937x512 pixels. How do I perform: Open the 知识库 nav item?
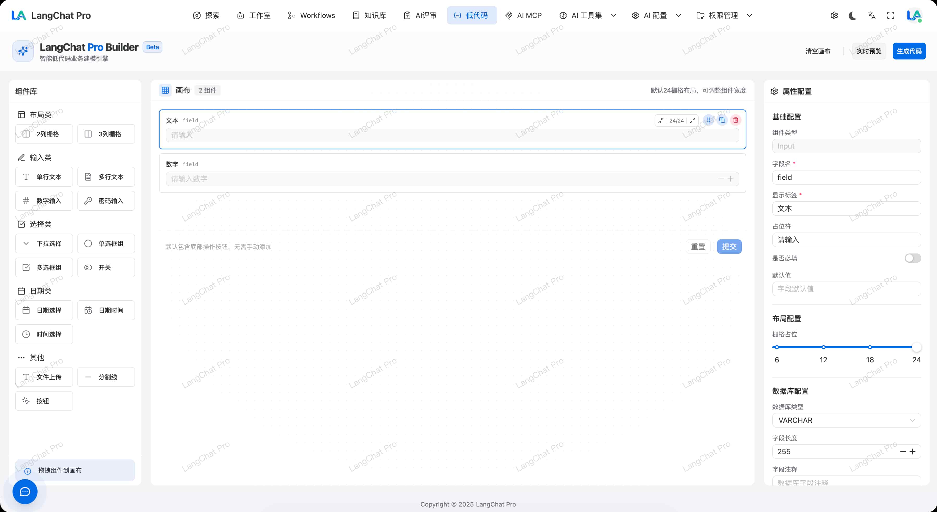tap(370, 16)
